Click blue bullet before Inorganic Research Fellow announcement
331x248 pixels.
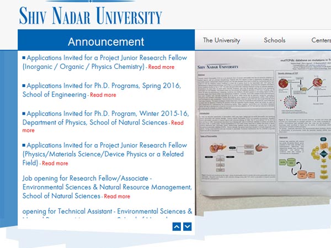(x=24, y=57)
